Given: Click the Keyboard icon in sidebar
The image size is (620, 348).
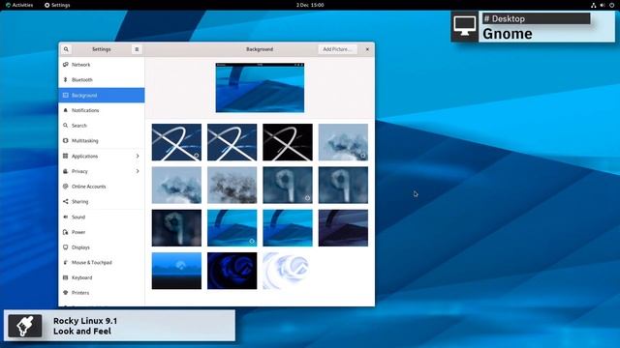Looking at the screenshot, I should coord(66,277).
